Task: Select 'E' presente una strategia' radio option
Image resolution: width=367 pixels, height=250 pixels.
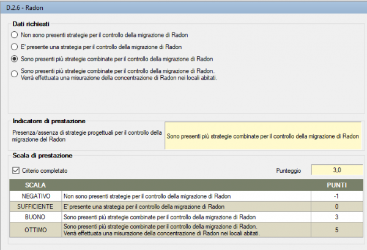Action: 14,47
